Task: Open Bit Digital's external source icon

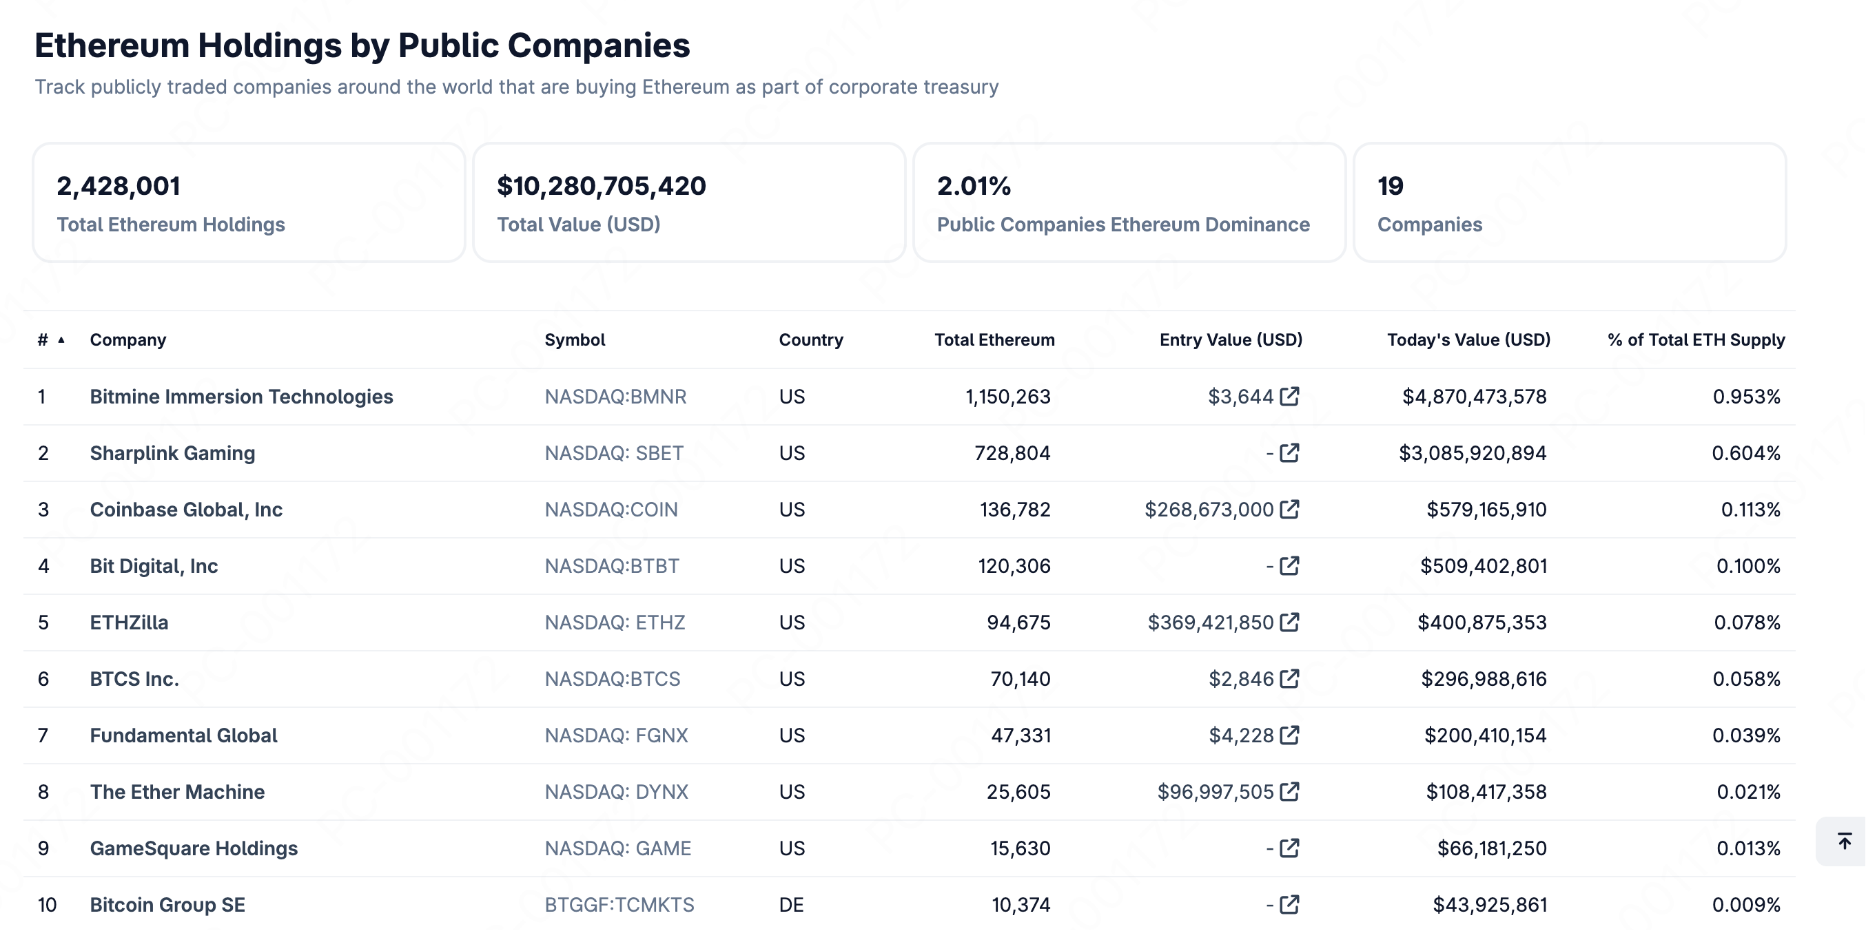Action: click(x=1289, y=565)
